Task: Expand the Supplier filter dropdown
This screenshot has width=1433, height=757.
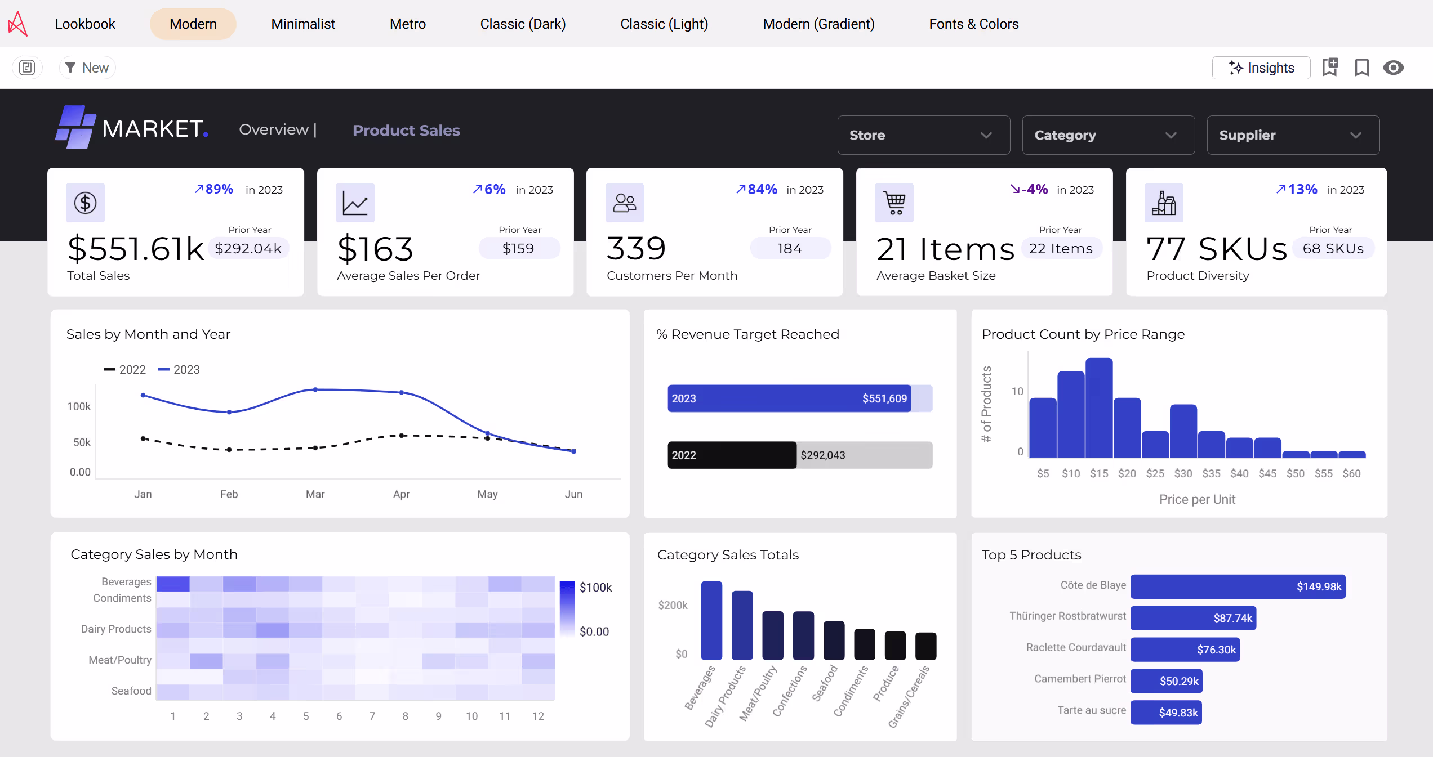Action: coord(1292,135)
